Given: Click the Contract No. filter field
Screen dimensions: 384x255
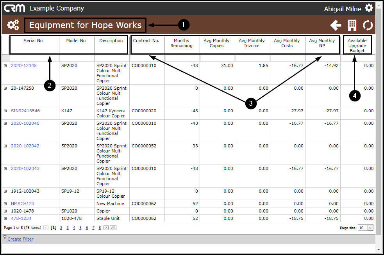Looking at the screenshot, I should (x=147, y=58).
